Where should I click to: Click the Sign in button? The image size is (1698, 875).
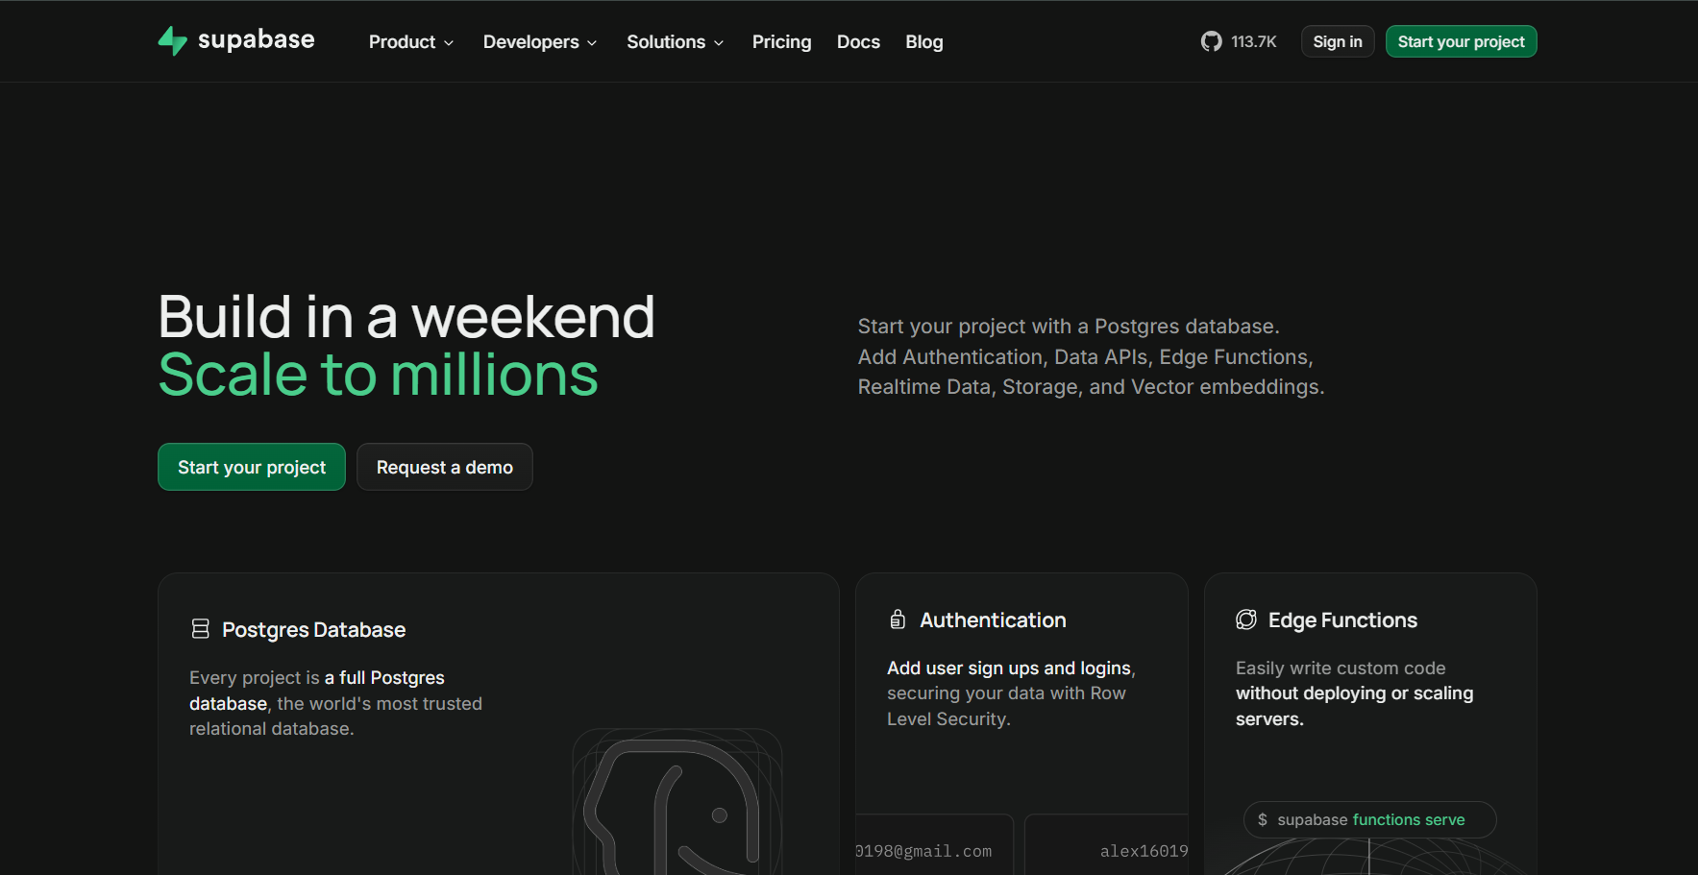coord(1338,41)
